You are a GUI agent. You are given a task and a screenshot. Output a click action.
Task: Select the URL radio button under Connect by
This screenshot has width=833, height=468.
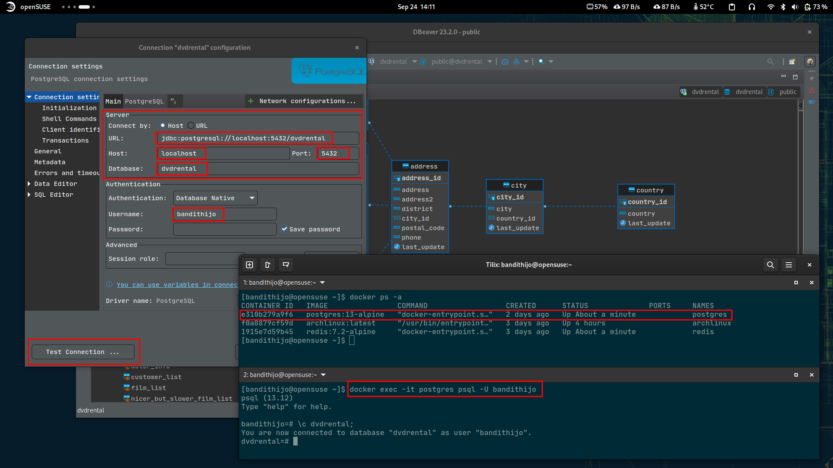[x=190, y=125]
